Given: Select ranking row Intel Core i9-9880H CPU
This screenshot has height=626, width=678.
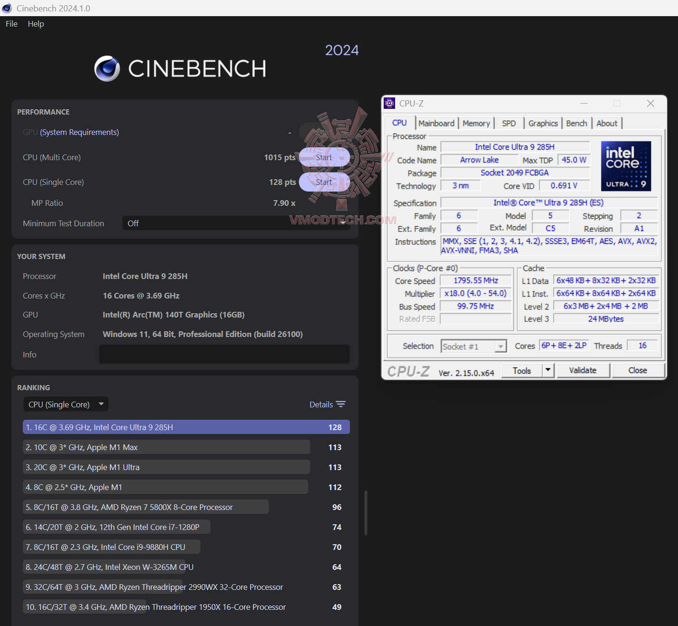Looking at the screenshot, I should (x=186, y=547).
